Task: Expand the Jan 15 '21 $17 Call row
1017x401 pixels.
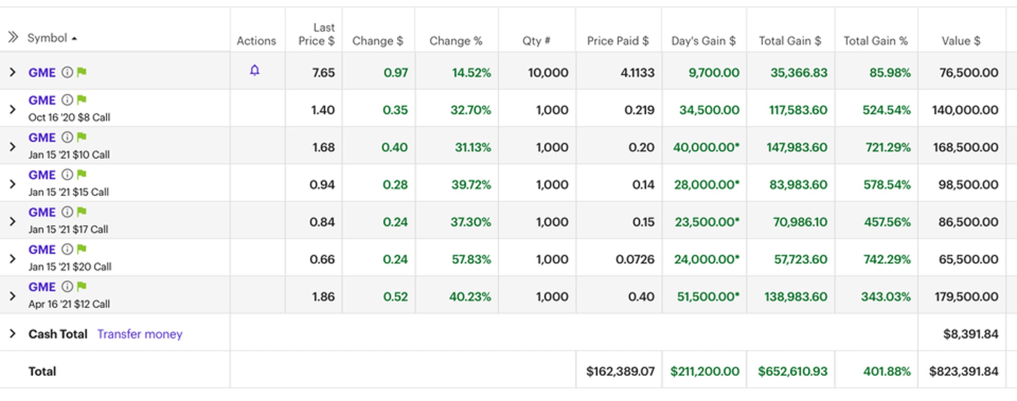Action: click(x=13, y=221)
